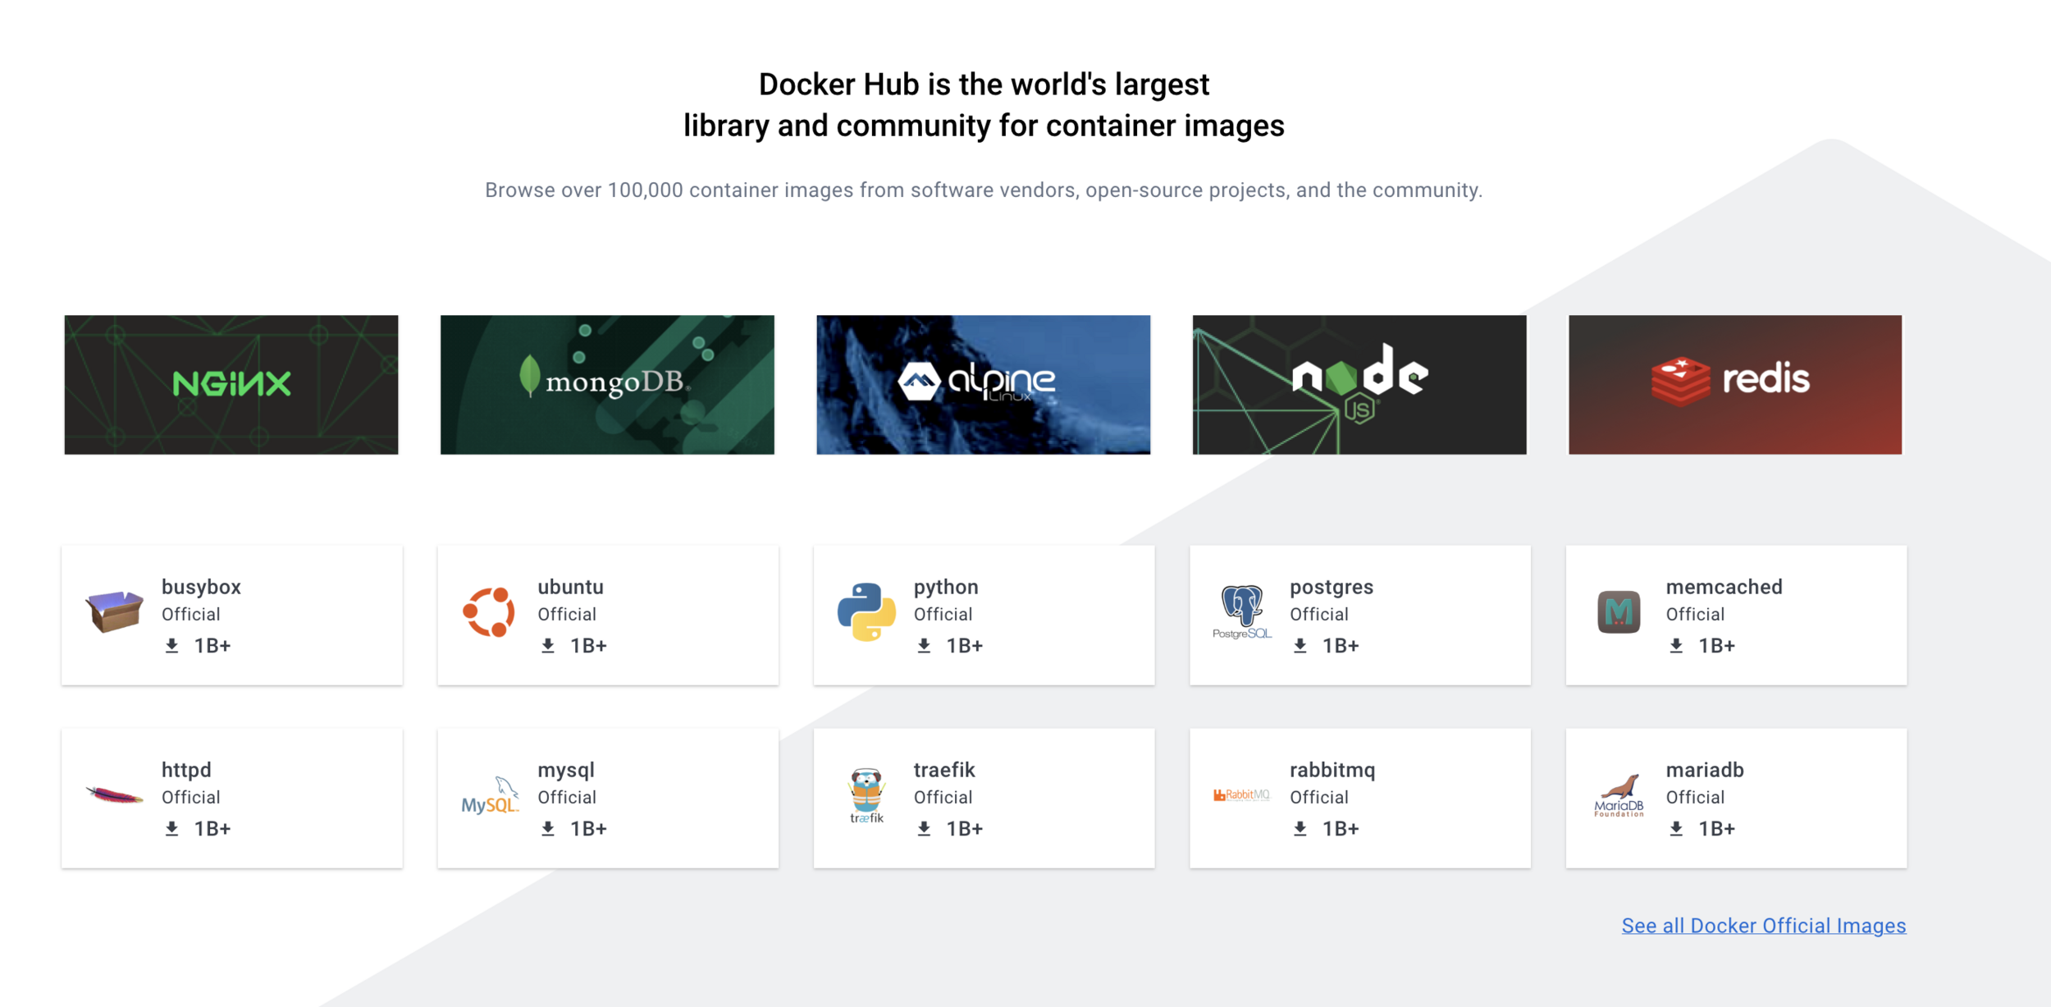2051x1007 pixels.
Task: Click the RabbitMQ orange logo
Action: point(1241,794)
